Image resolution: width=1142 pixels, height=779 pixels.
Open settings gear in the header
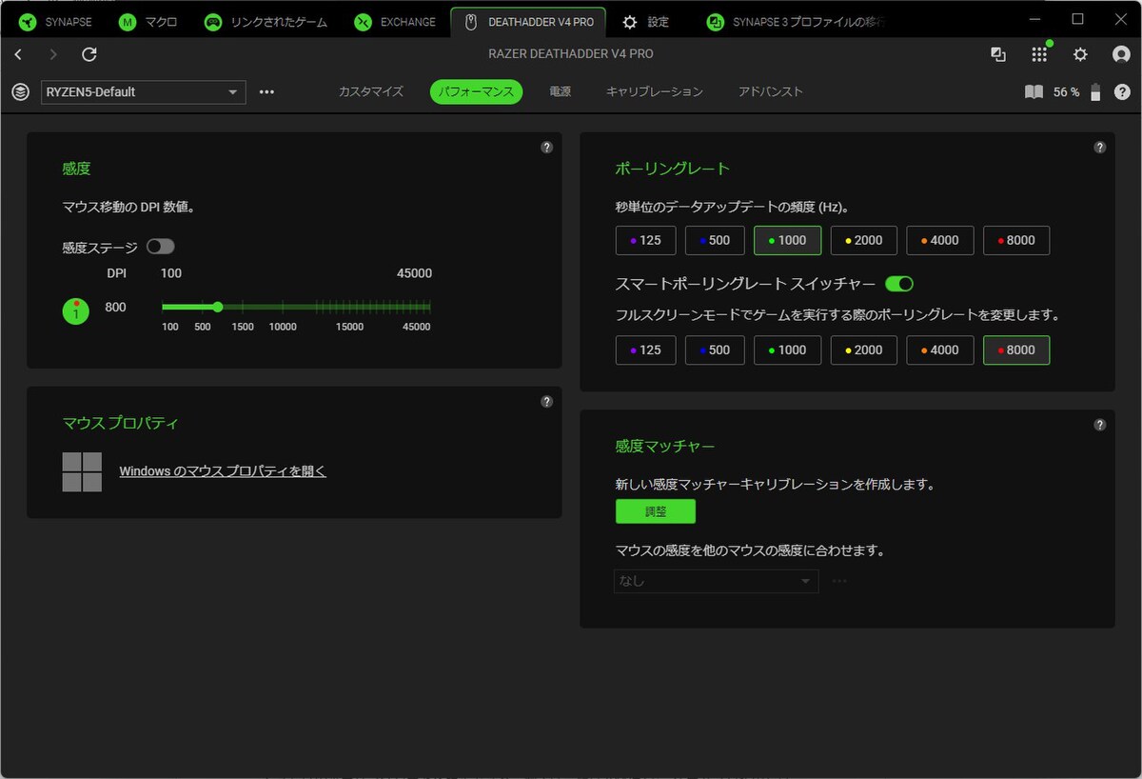[1080, 54]
